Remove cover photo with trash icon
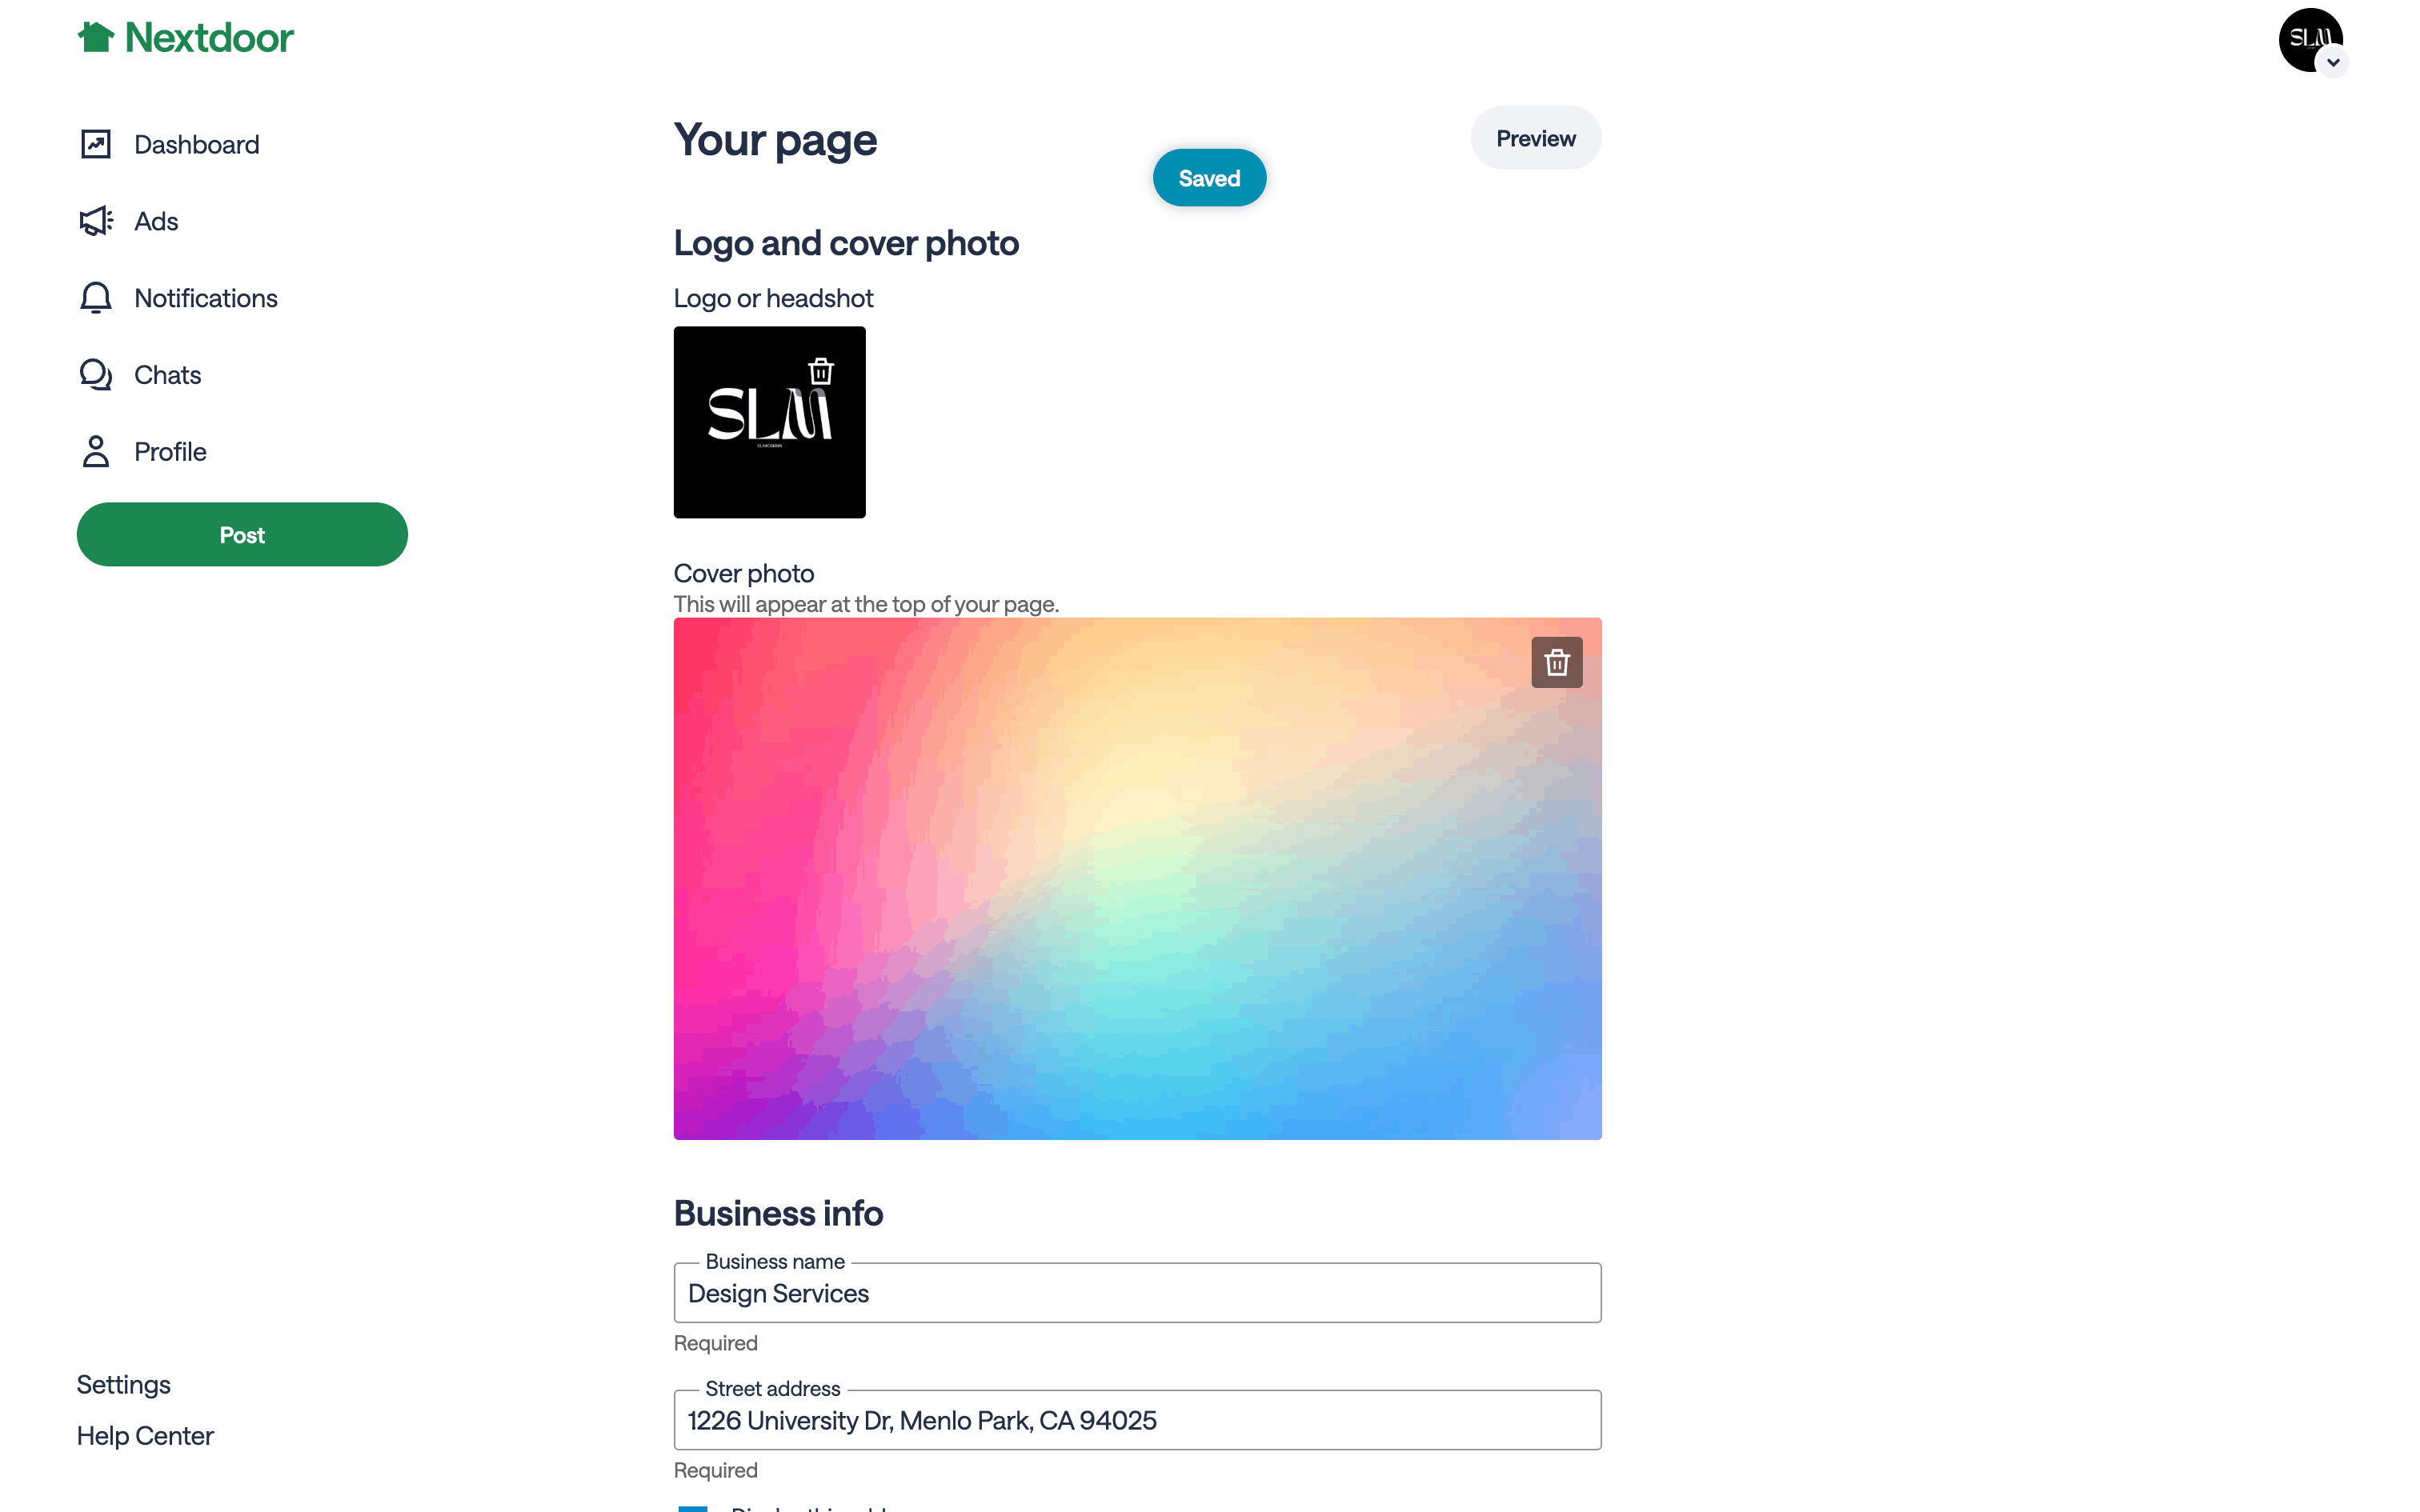Screen dimensions: 2420x1512 pos(1556,662)
